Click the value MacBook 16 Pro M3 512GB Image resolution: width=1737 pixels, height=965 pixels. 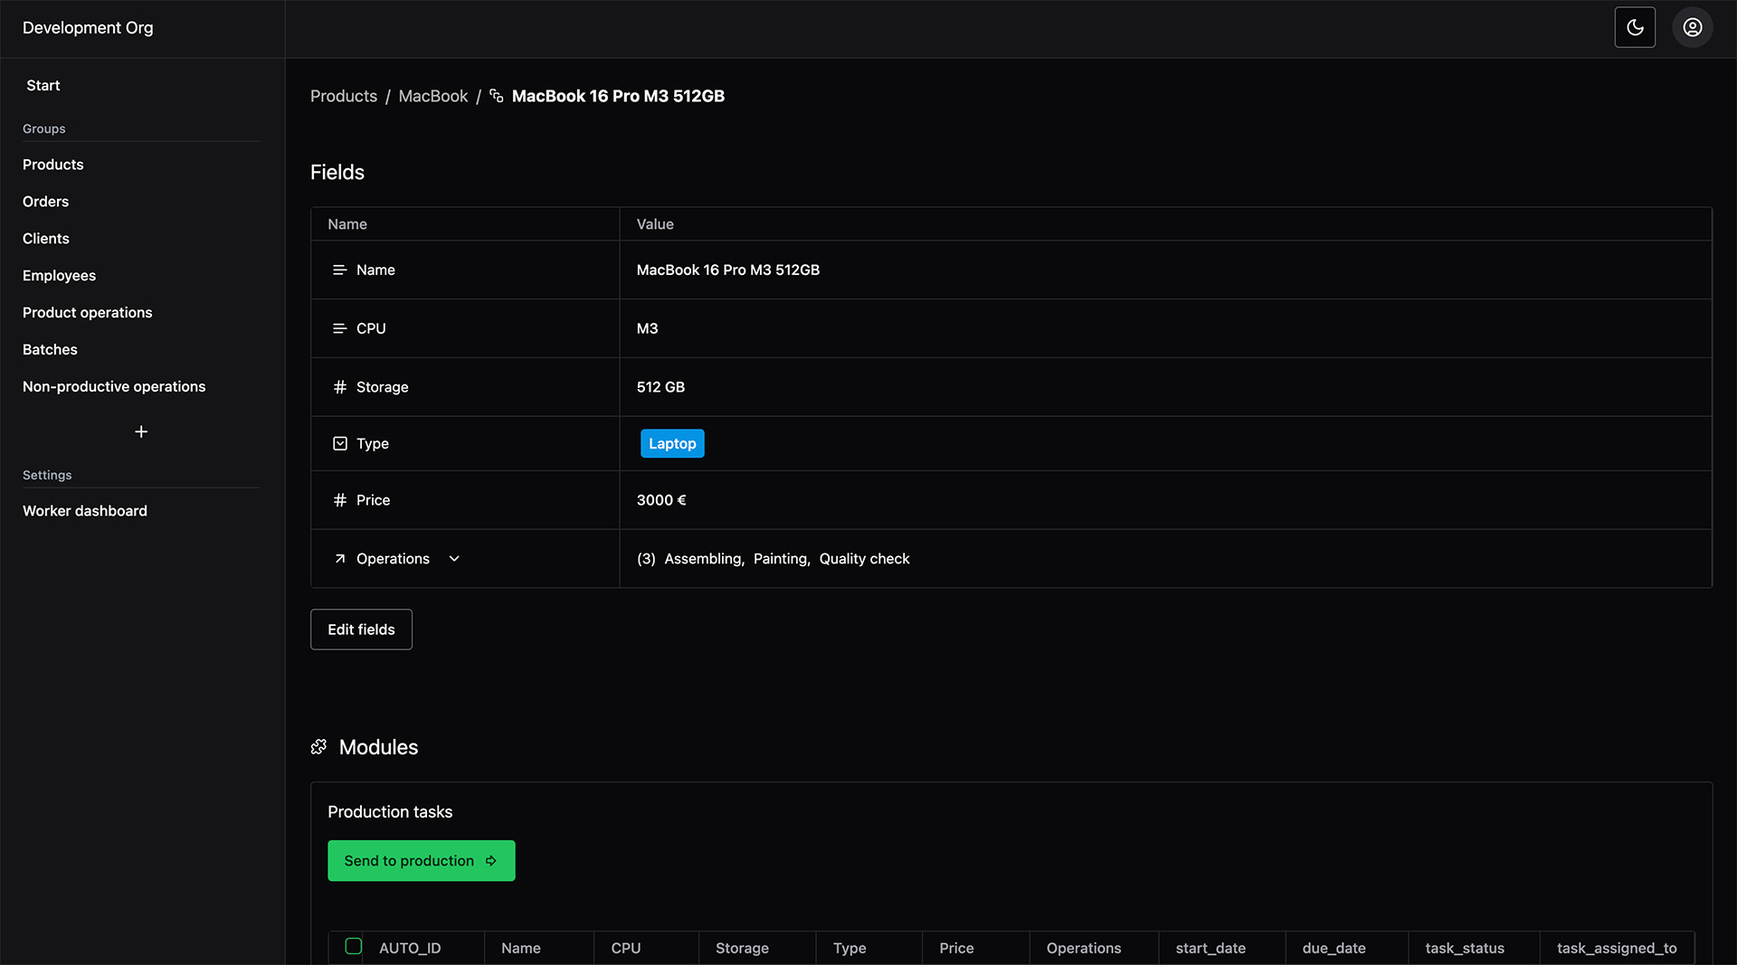tap(728, 270)
